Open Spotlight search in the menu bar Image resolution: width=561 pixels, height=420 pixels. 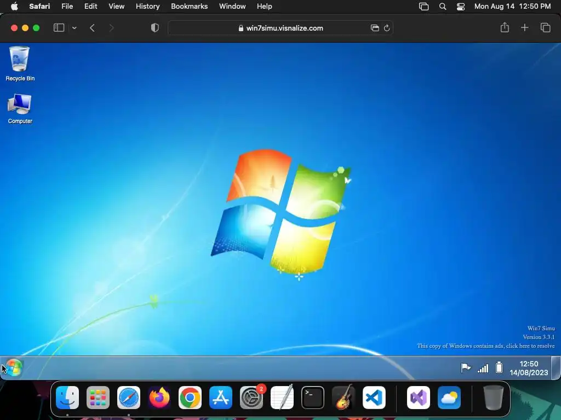click(x=443, y=7)
